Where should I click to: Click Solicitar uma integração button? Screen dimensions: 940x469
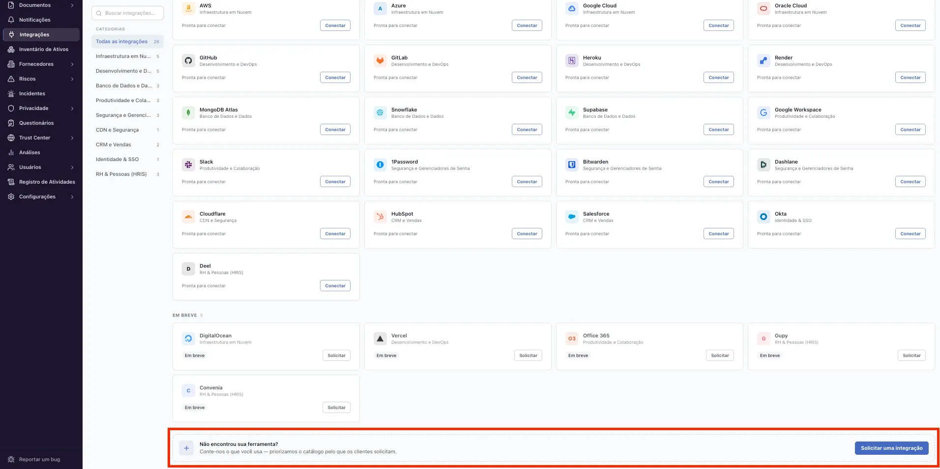click(892, 448)
